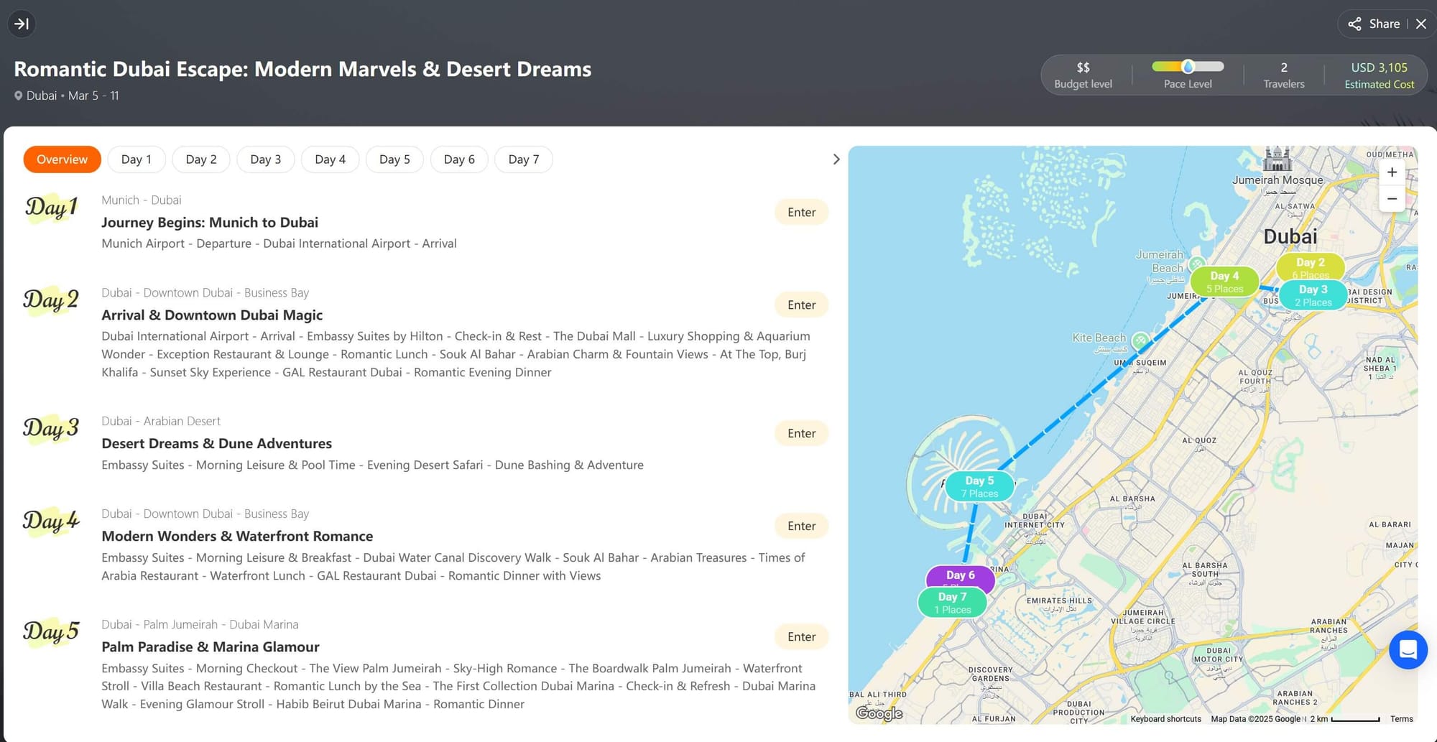The height and width of the screenshot is (742, 1437).
Task: Click the Day 5 map marker
Action: (x=979, y=486)
